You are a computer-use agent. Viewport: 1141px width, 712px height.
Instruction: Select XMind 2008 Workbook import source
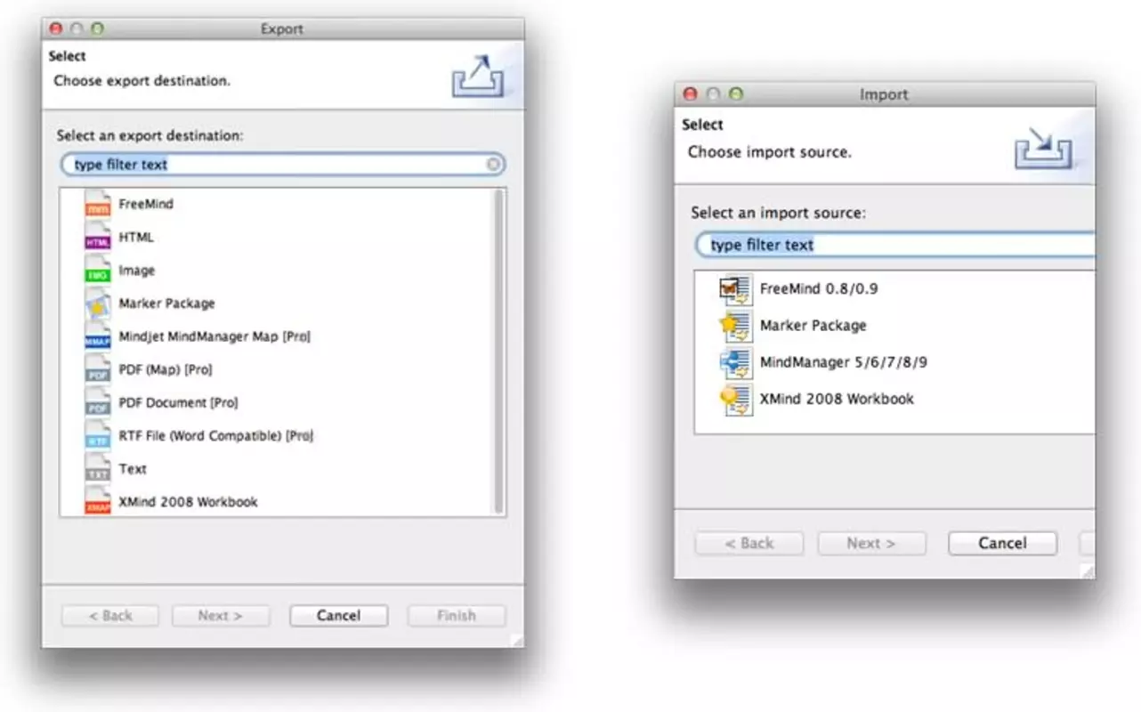point(837,400)
